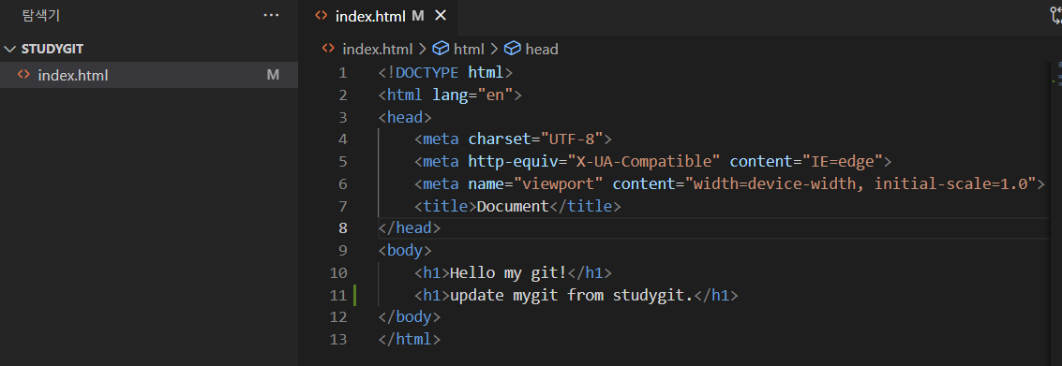Click the update mygit from studygit line
This screenshot has height=366, width=1062.
[576, 295]
